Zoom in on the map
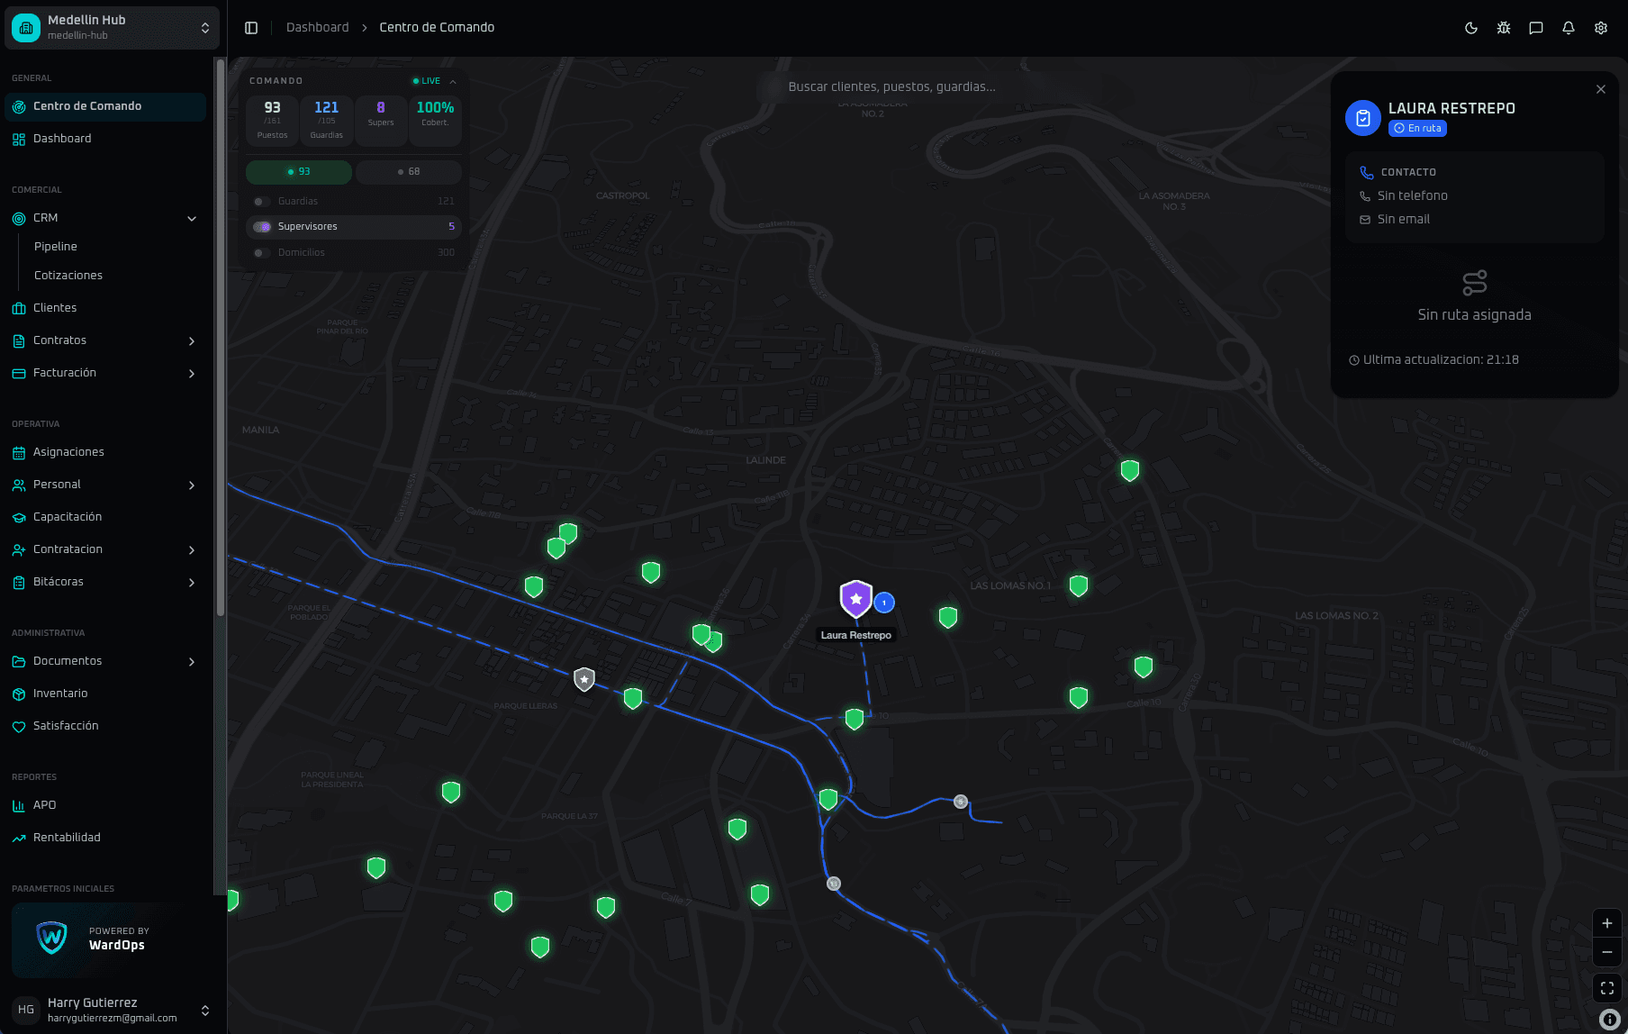 (x=1607, y=923)
